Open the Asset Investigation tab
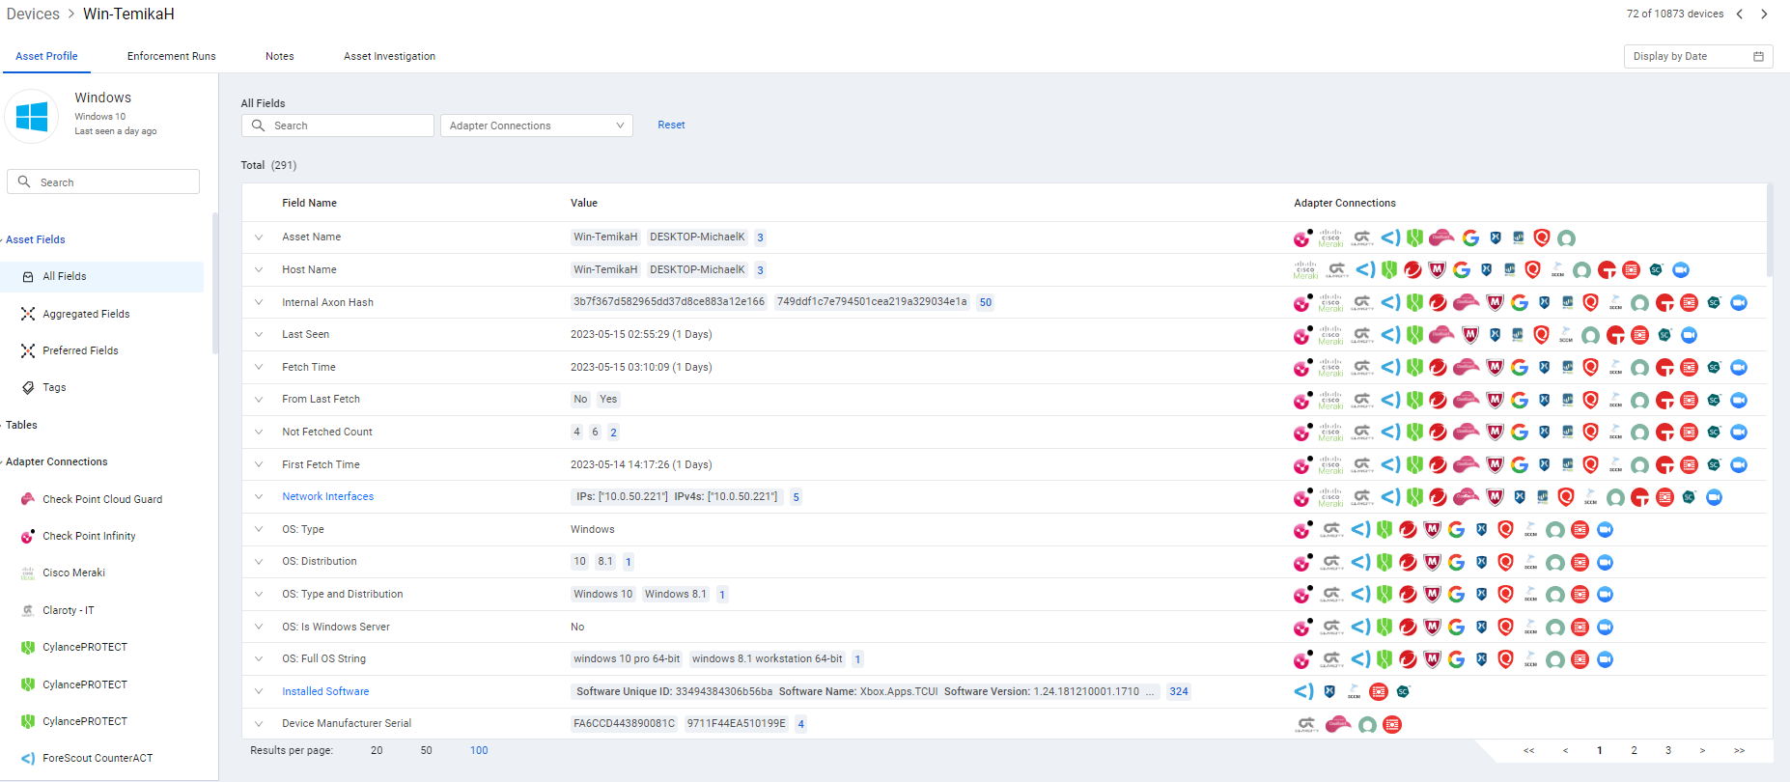Screen dimensions: 1790x782 pyautogui.click(x=389, y=56)
